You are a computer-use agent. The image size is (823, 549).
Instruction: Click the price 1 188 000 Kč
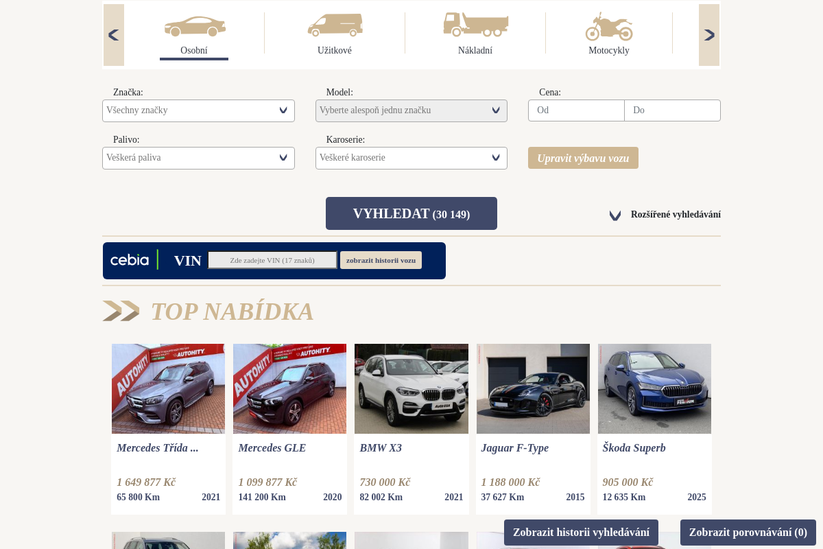point(510,482)
